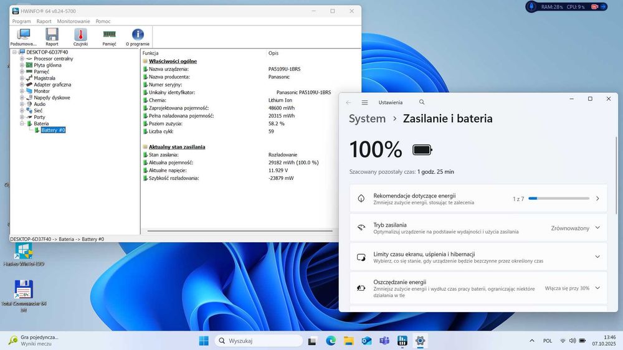Screen dimensions: 623x350
Task: Open the Monitorowanie menu
Action: 74,21
